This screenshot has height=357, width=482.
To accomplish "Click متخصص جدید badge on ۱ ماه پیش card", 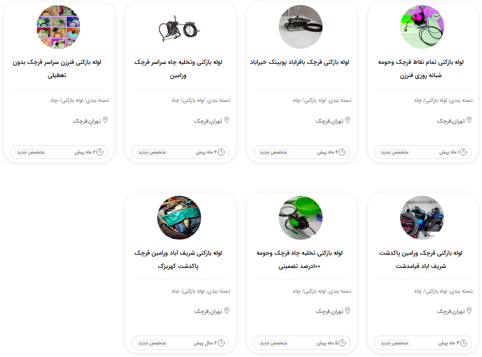I will 395,152.
